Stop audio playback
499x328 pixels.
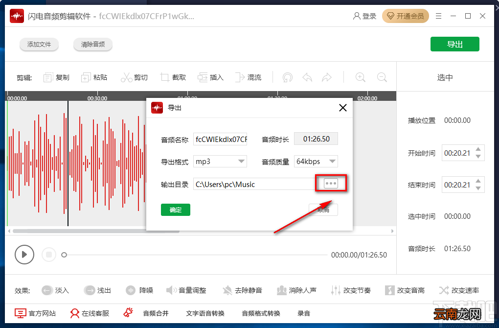(49, 255)
